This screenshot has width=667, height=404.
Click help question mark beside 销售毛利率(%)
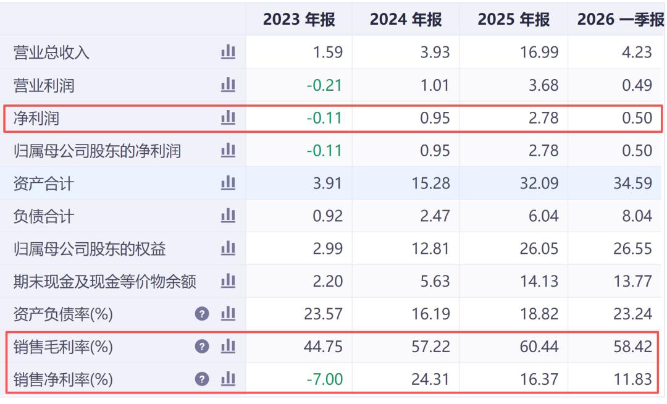coord(202,347)
